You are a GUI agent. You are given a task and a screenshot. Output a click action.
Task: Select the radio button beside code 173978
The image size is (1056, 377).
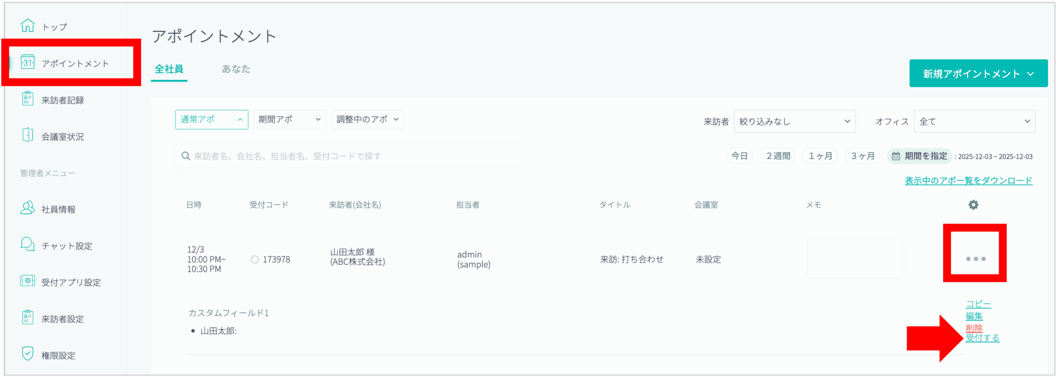tap(255, 259)
